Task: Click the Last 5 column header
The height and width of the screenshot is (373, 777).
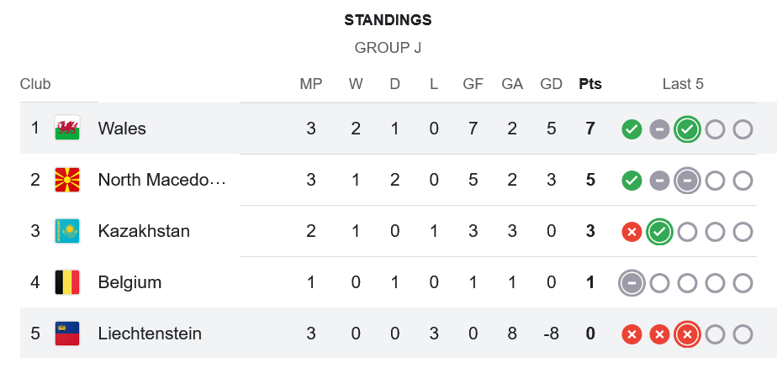Action: pos(683,84)
